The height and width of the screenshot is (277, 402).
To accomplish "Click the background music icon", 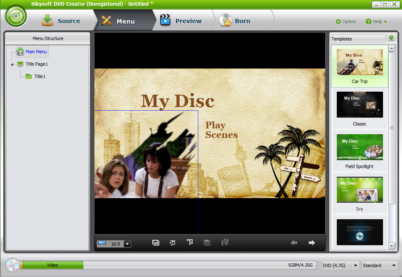I will pyautogui.click(x=173, y=243).
